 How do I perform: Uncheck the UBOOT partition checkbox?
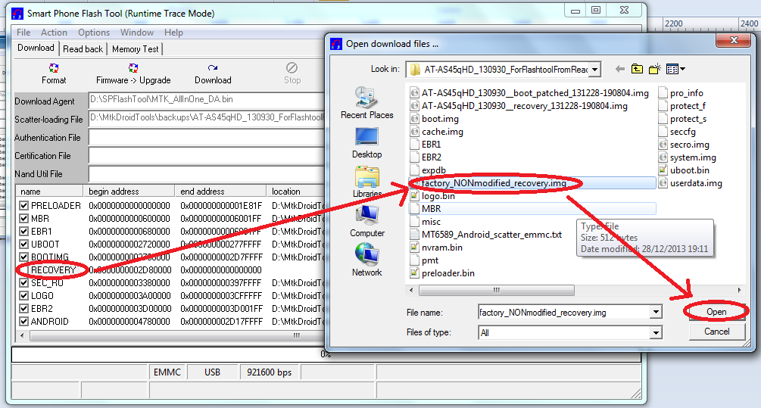23,244
